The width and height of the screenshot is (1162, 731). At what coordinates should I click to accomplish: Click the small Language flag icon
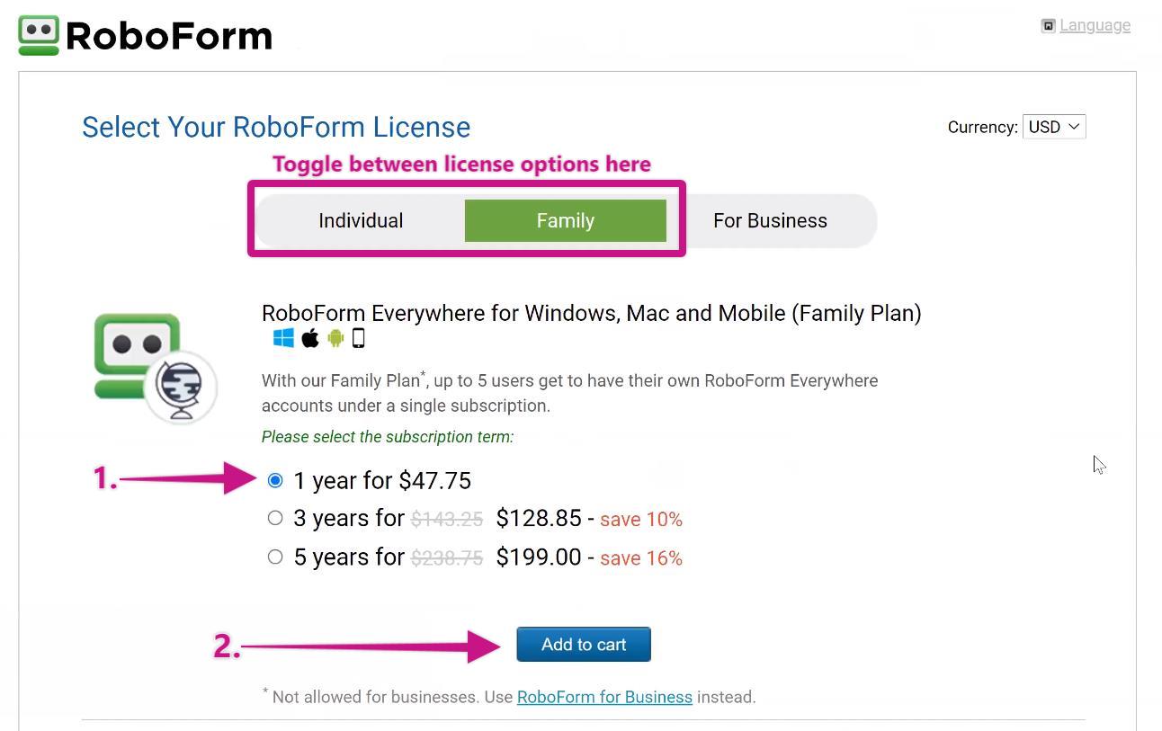[1048, 26]
